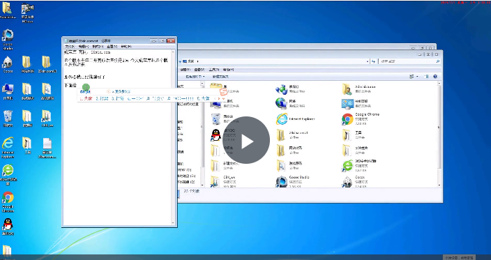The width and height of the screenshot is (491, 260).
Task: Open the Internet Explorer desktop icon
Action: click(x=8, y=147)
